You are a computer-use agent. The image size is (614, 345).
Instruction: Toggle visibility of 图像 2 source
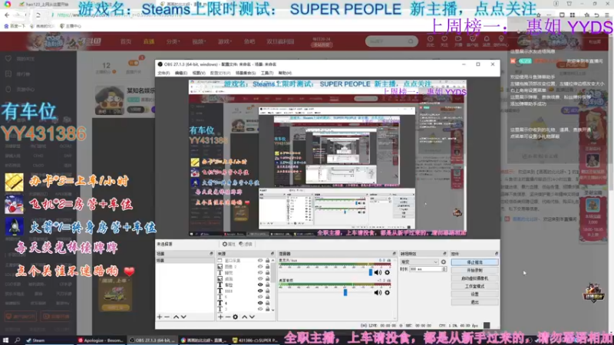(260, 267)
